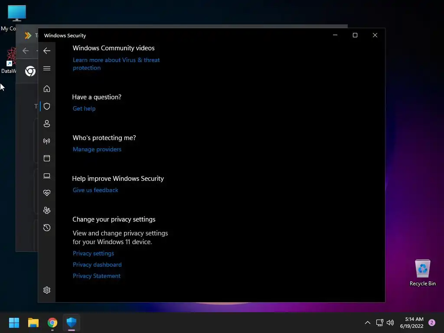The height and width of the screenshot is (333, 444).
Task: Show hidden system tray icons
Action: point(368,323)
